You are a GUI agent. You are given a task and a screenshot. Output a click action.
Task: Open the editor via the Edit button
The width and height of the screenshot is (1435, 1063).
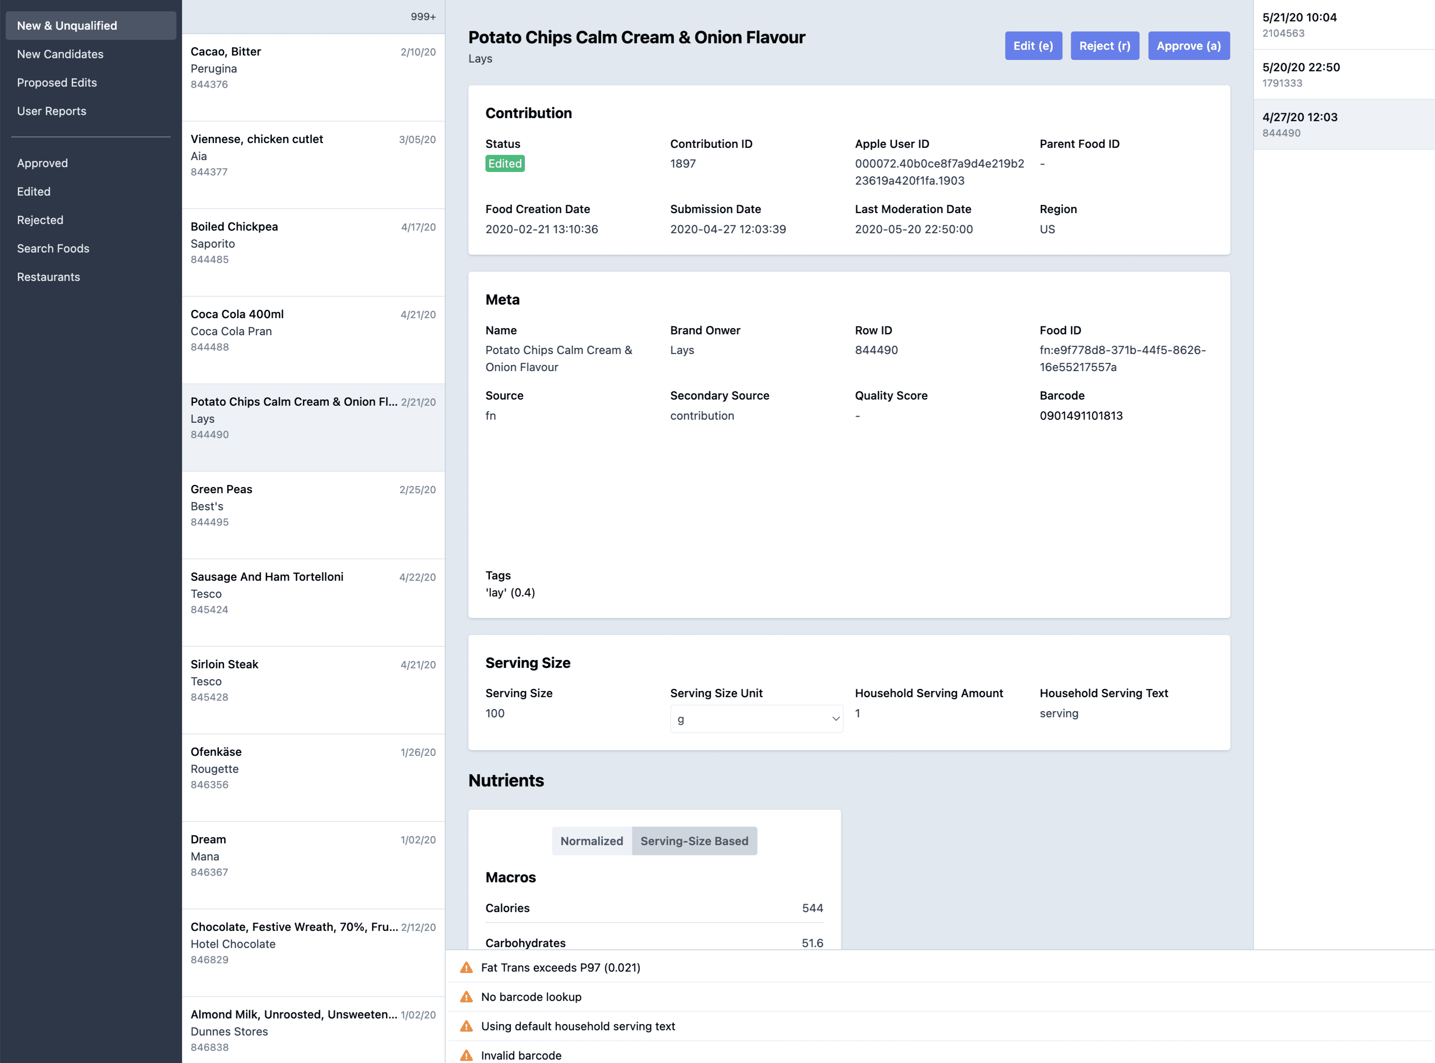(x=1033, y=45)
